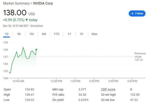Switch to the 5Y tab

[x=82, y=34]
